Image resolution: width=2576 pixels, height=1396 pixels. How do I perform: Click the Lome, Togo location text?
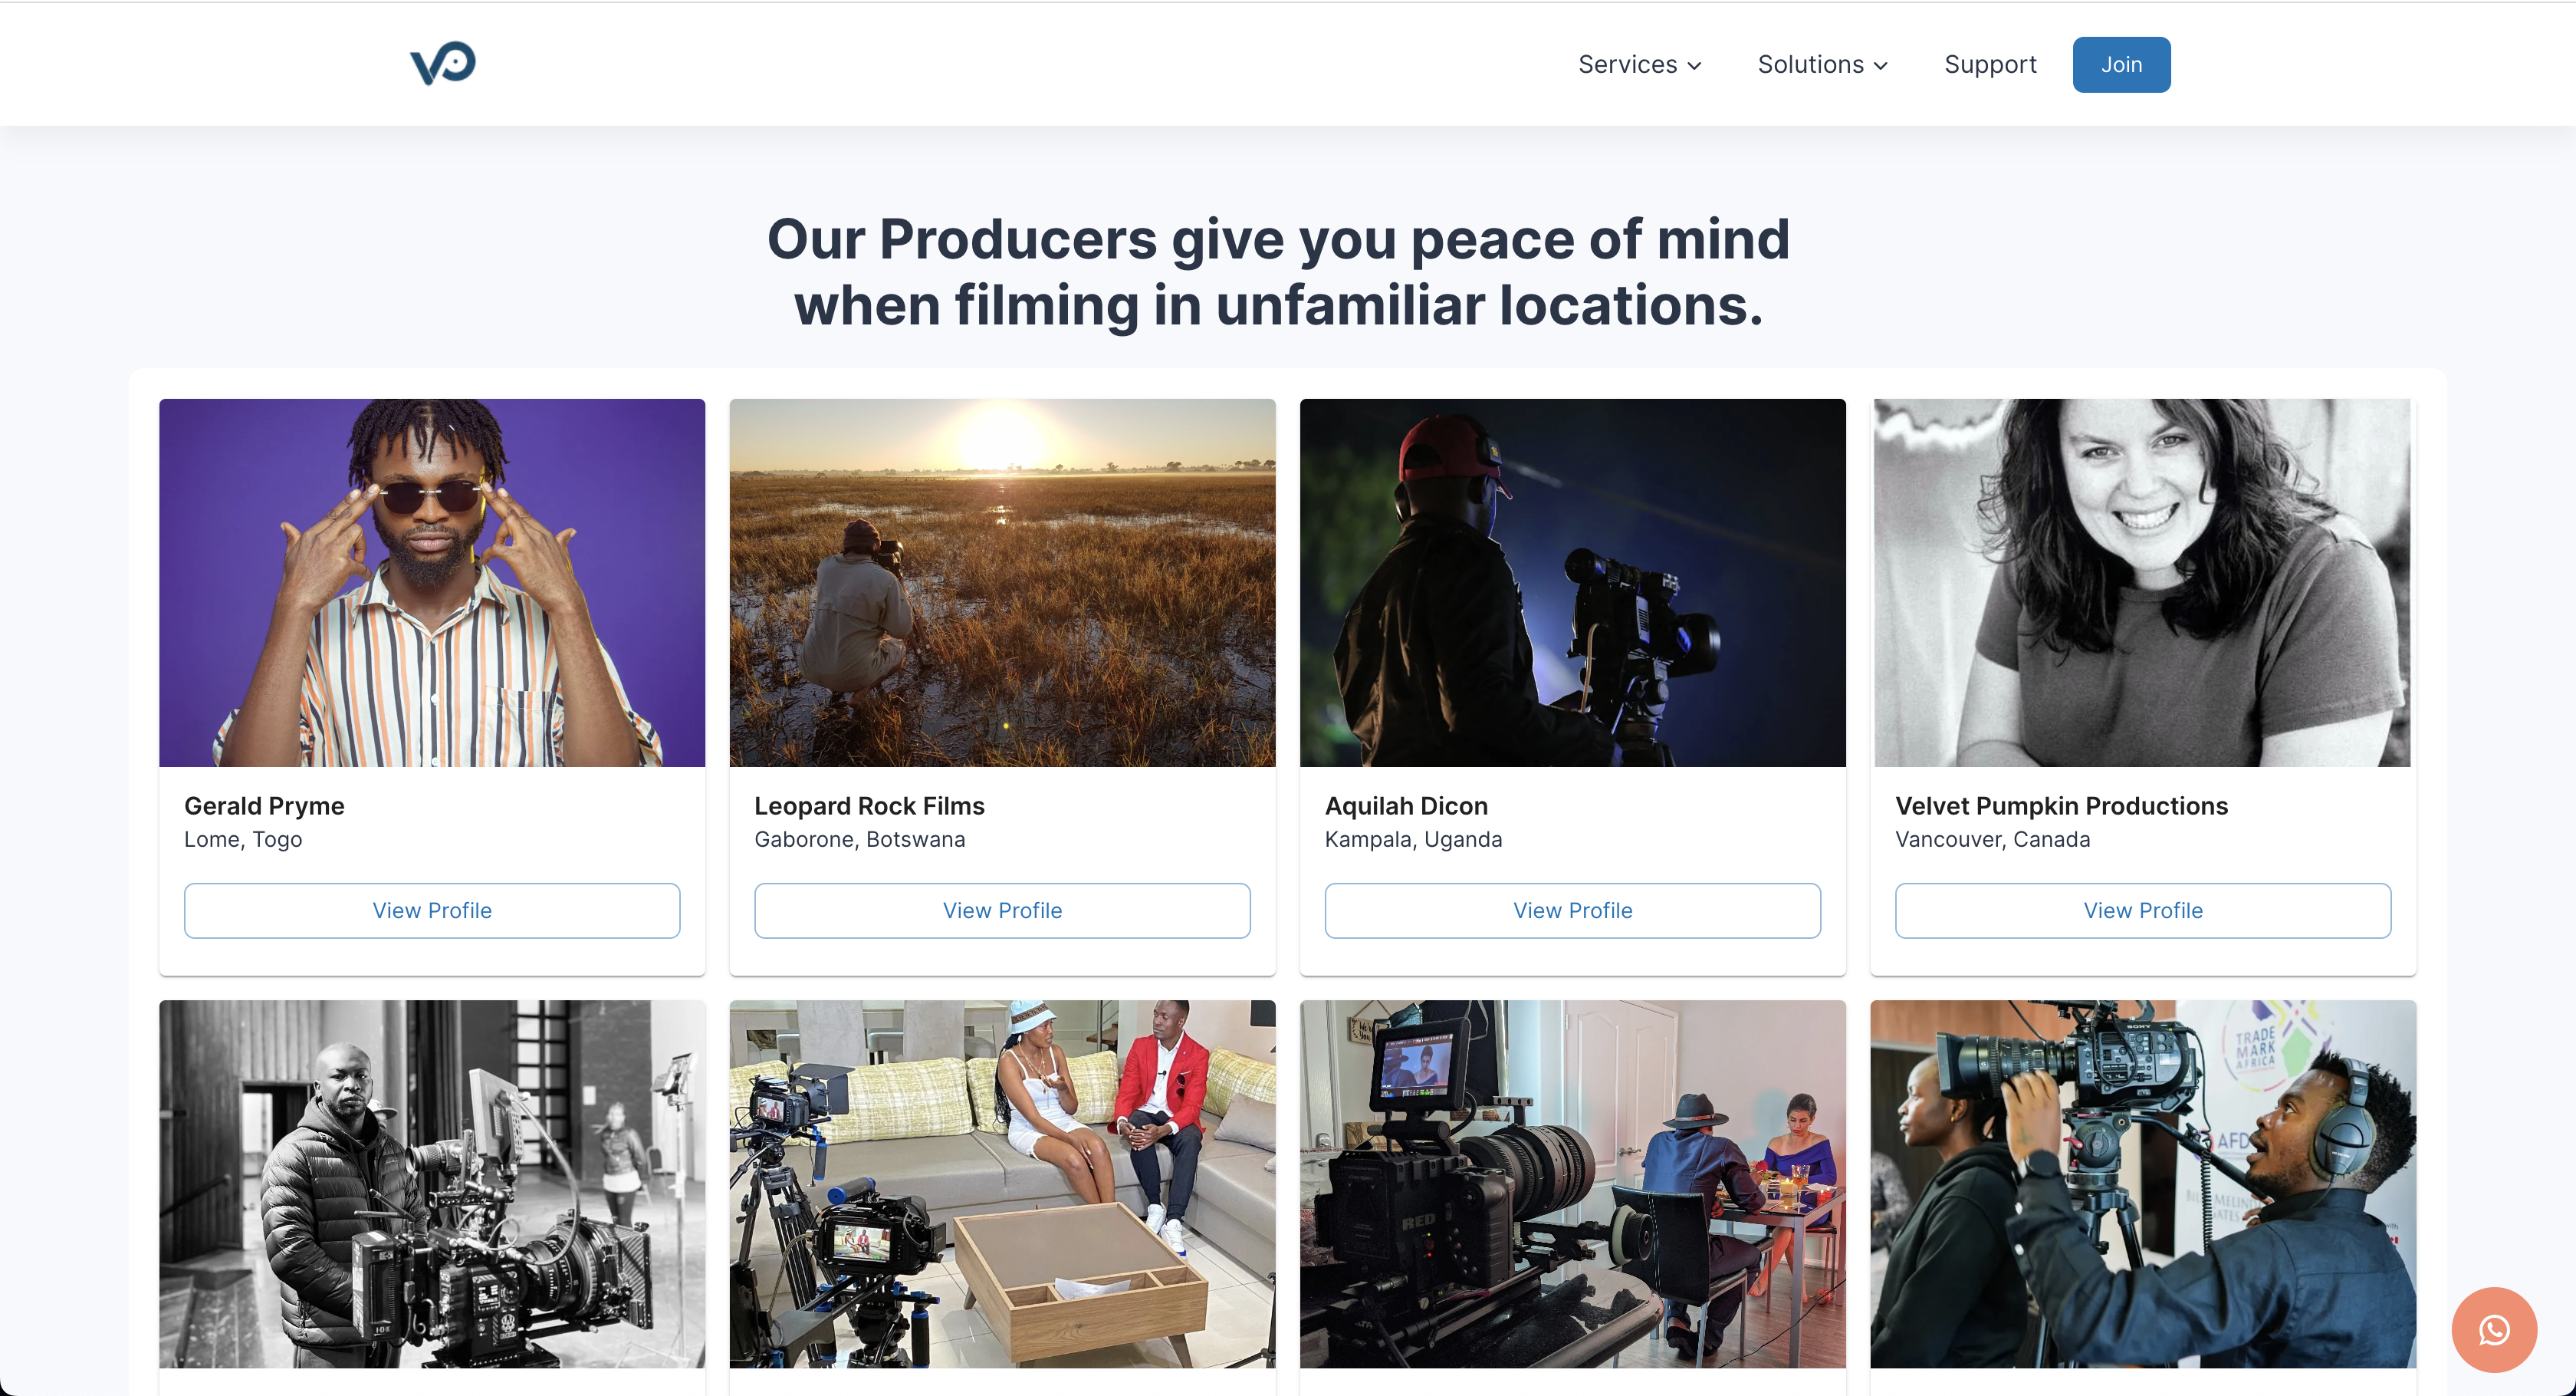[243, 840]
